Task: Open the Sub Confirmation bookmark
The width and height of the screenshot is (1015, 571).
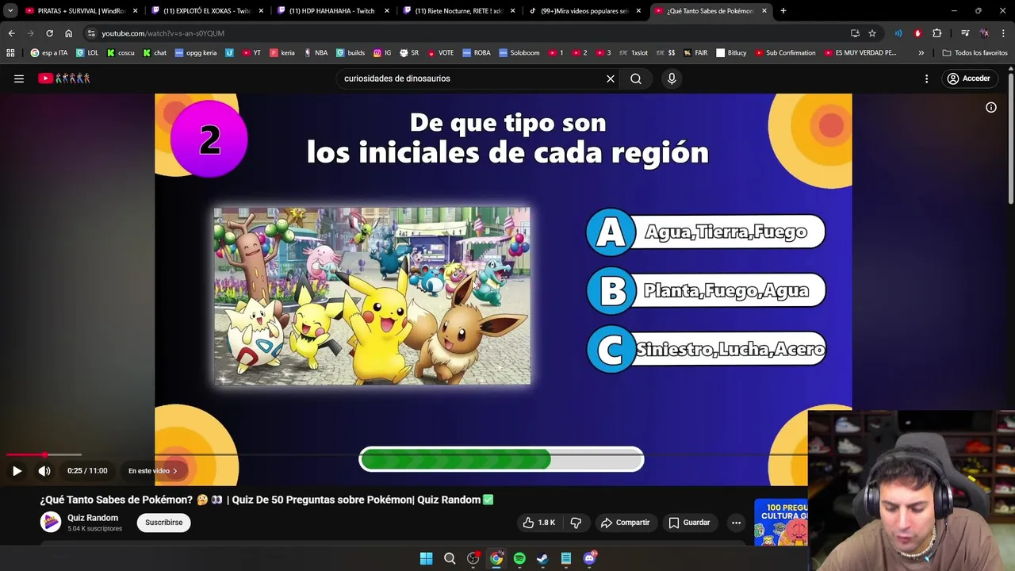Action: coord(785,53)
